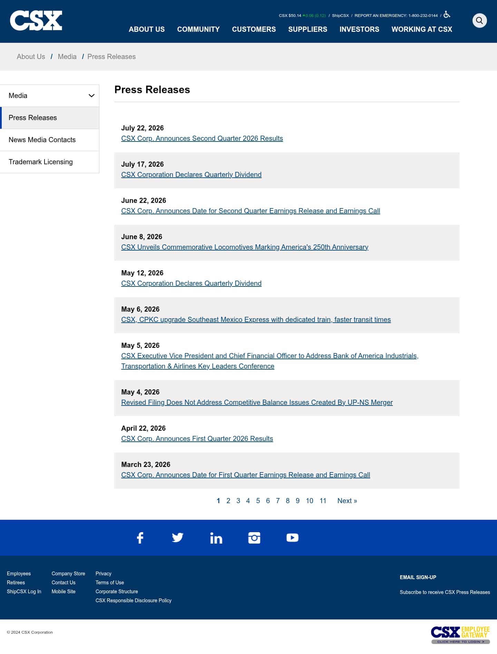Click the accessibility wheelchair icon
The height and width of the screenshot is (654, 497).
(x=447, y=14)
